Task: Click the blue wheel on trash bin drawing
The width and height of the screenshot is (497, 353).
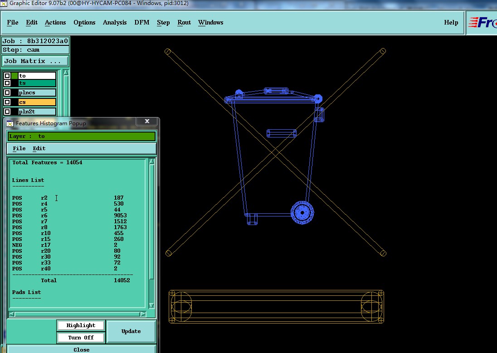Action: point(302,212)
